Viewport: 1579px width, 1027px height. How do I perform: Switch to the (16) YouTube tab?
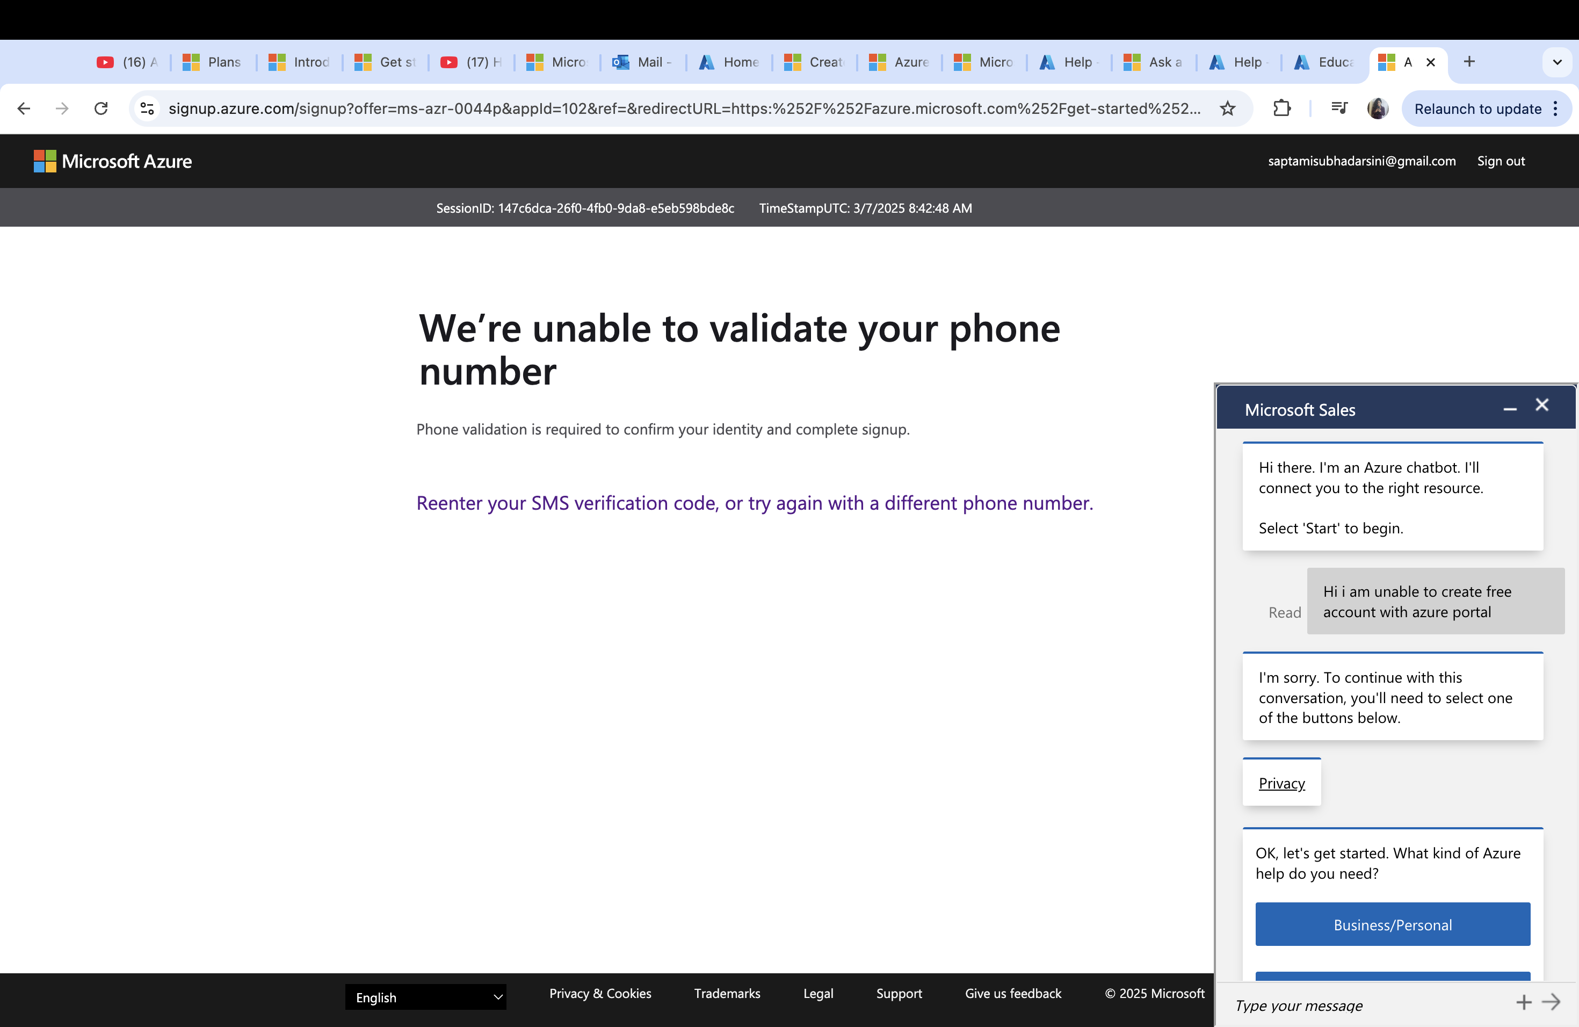coord(128,62)
